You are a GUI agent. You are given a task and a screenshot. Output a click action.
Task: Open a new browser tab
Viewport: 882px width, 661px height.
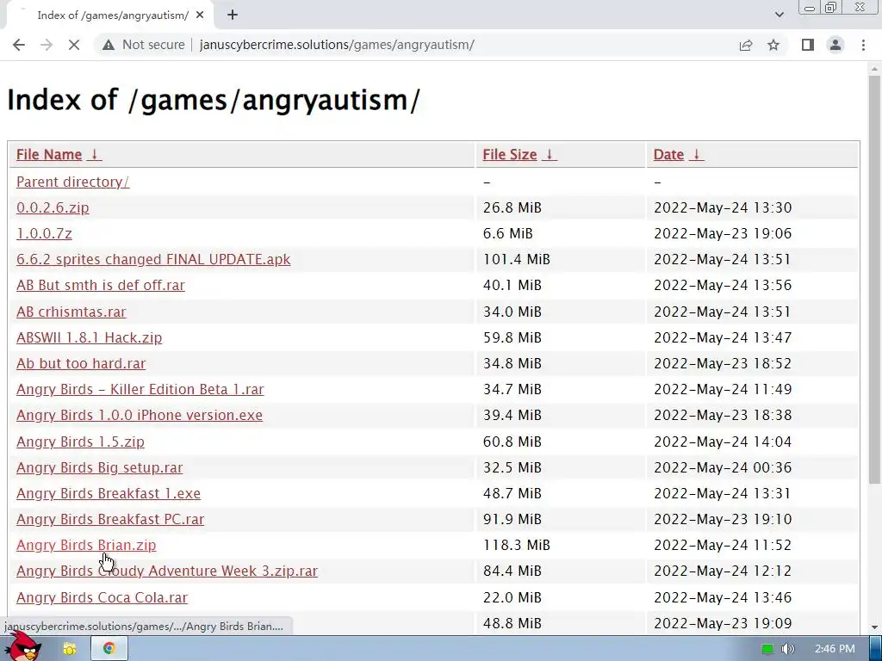click(x=233, y=15)
